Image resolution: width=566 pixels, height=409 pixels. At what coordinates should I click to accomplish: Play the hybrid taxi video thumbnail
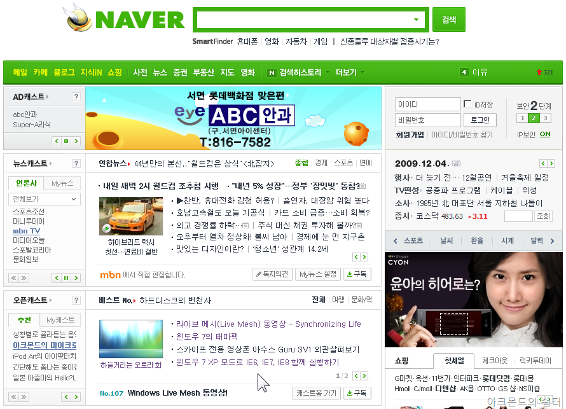pyautogui.click(x=130, y=216)
